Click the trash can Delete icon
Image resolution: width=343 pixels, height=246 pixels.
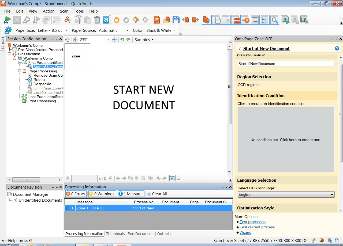pos(97,20)
